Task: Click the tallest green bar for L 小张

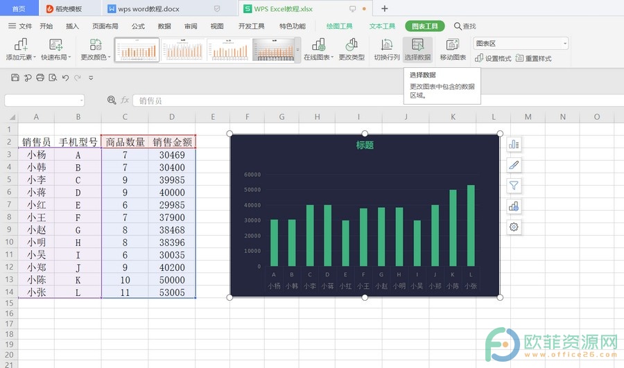Action: (471, 225)
